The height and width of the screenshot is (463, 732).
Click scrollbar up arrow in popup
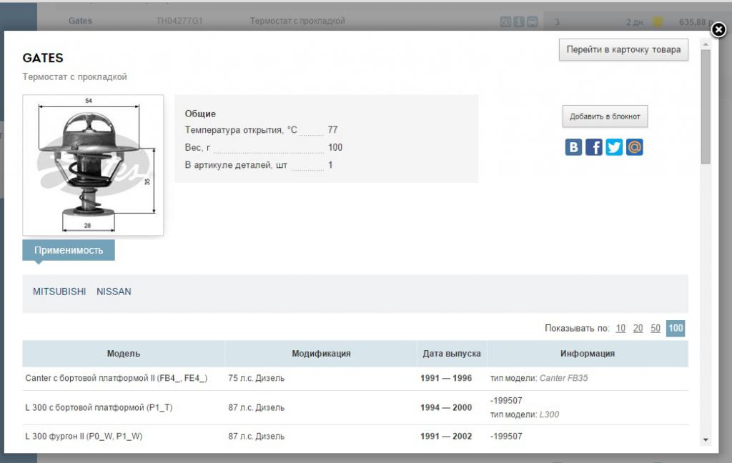coord(706,44)
